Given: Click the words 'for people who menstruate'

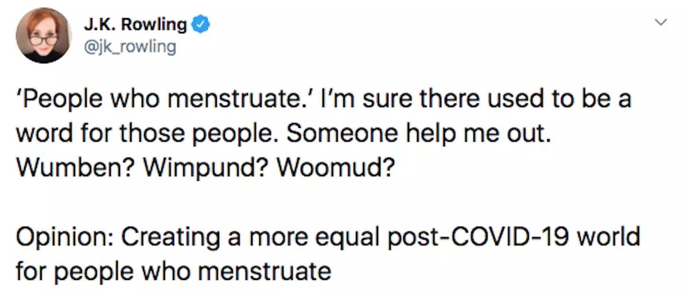Looking at the screenshot, I should pyautogui.click(x=173, y=270).
